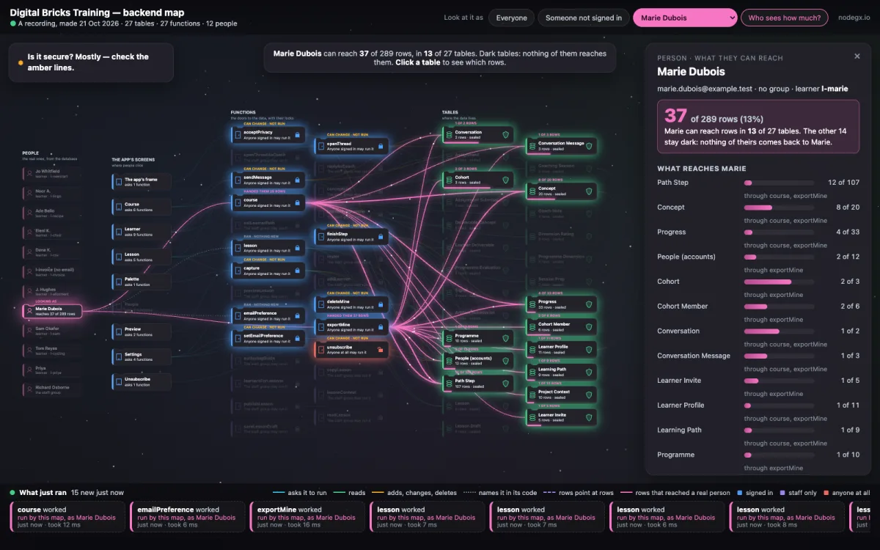Select Tom Reyes in People list

tap(52, 351)
